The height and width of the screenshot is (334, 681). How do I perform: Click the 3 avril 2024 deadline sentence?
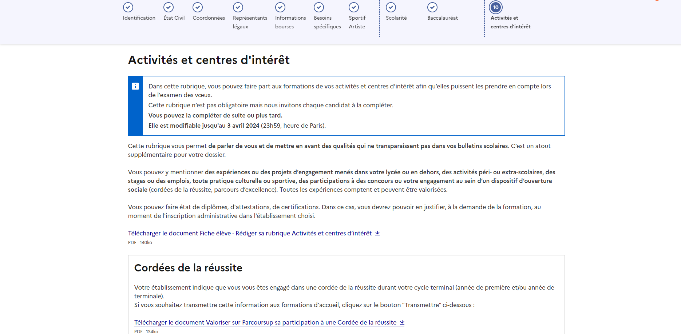pos(237,126)
